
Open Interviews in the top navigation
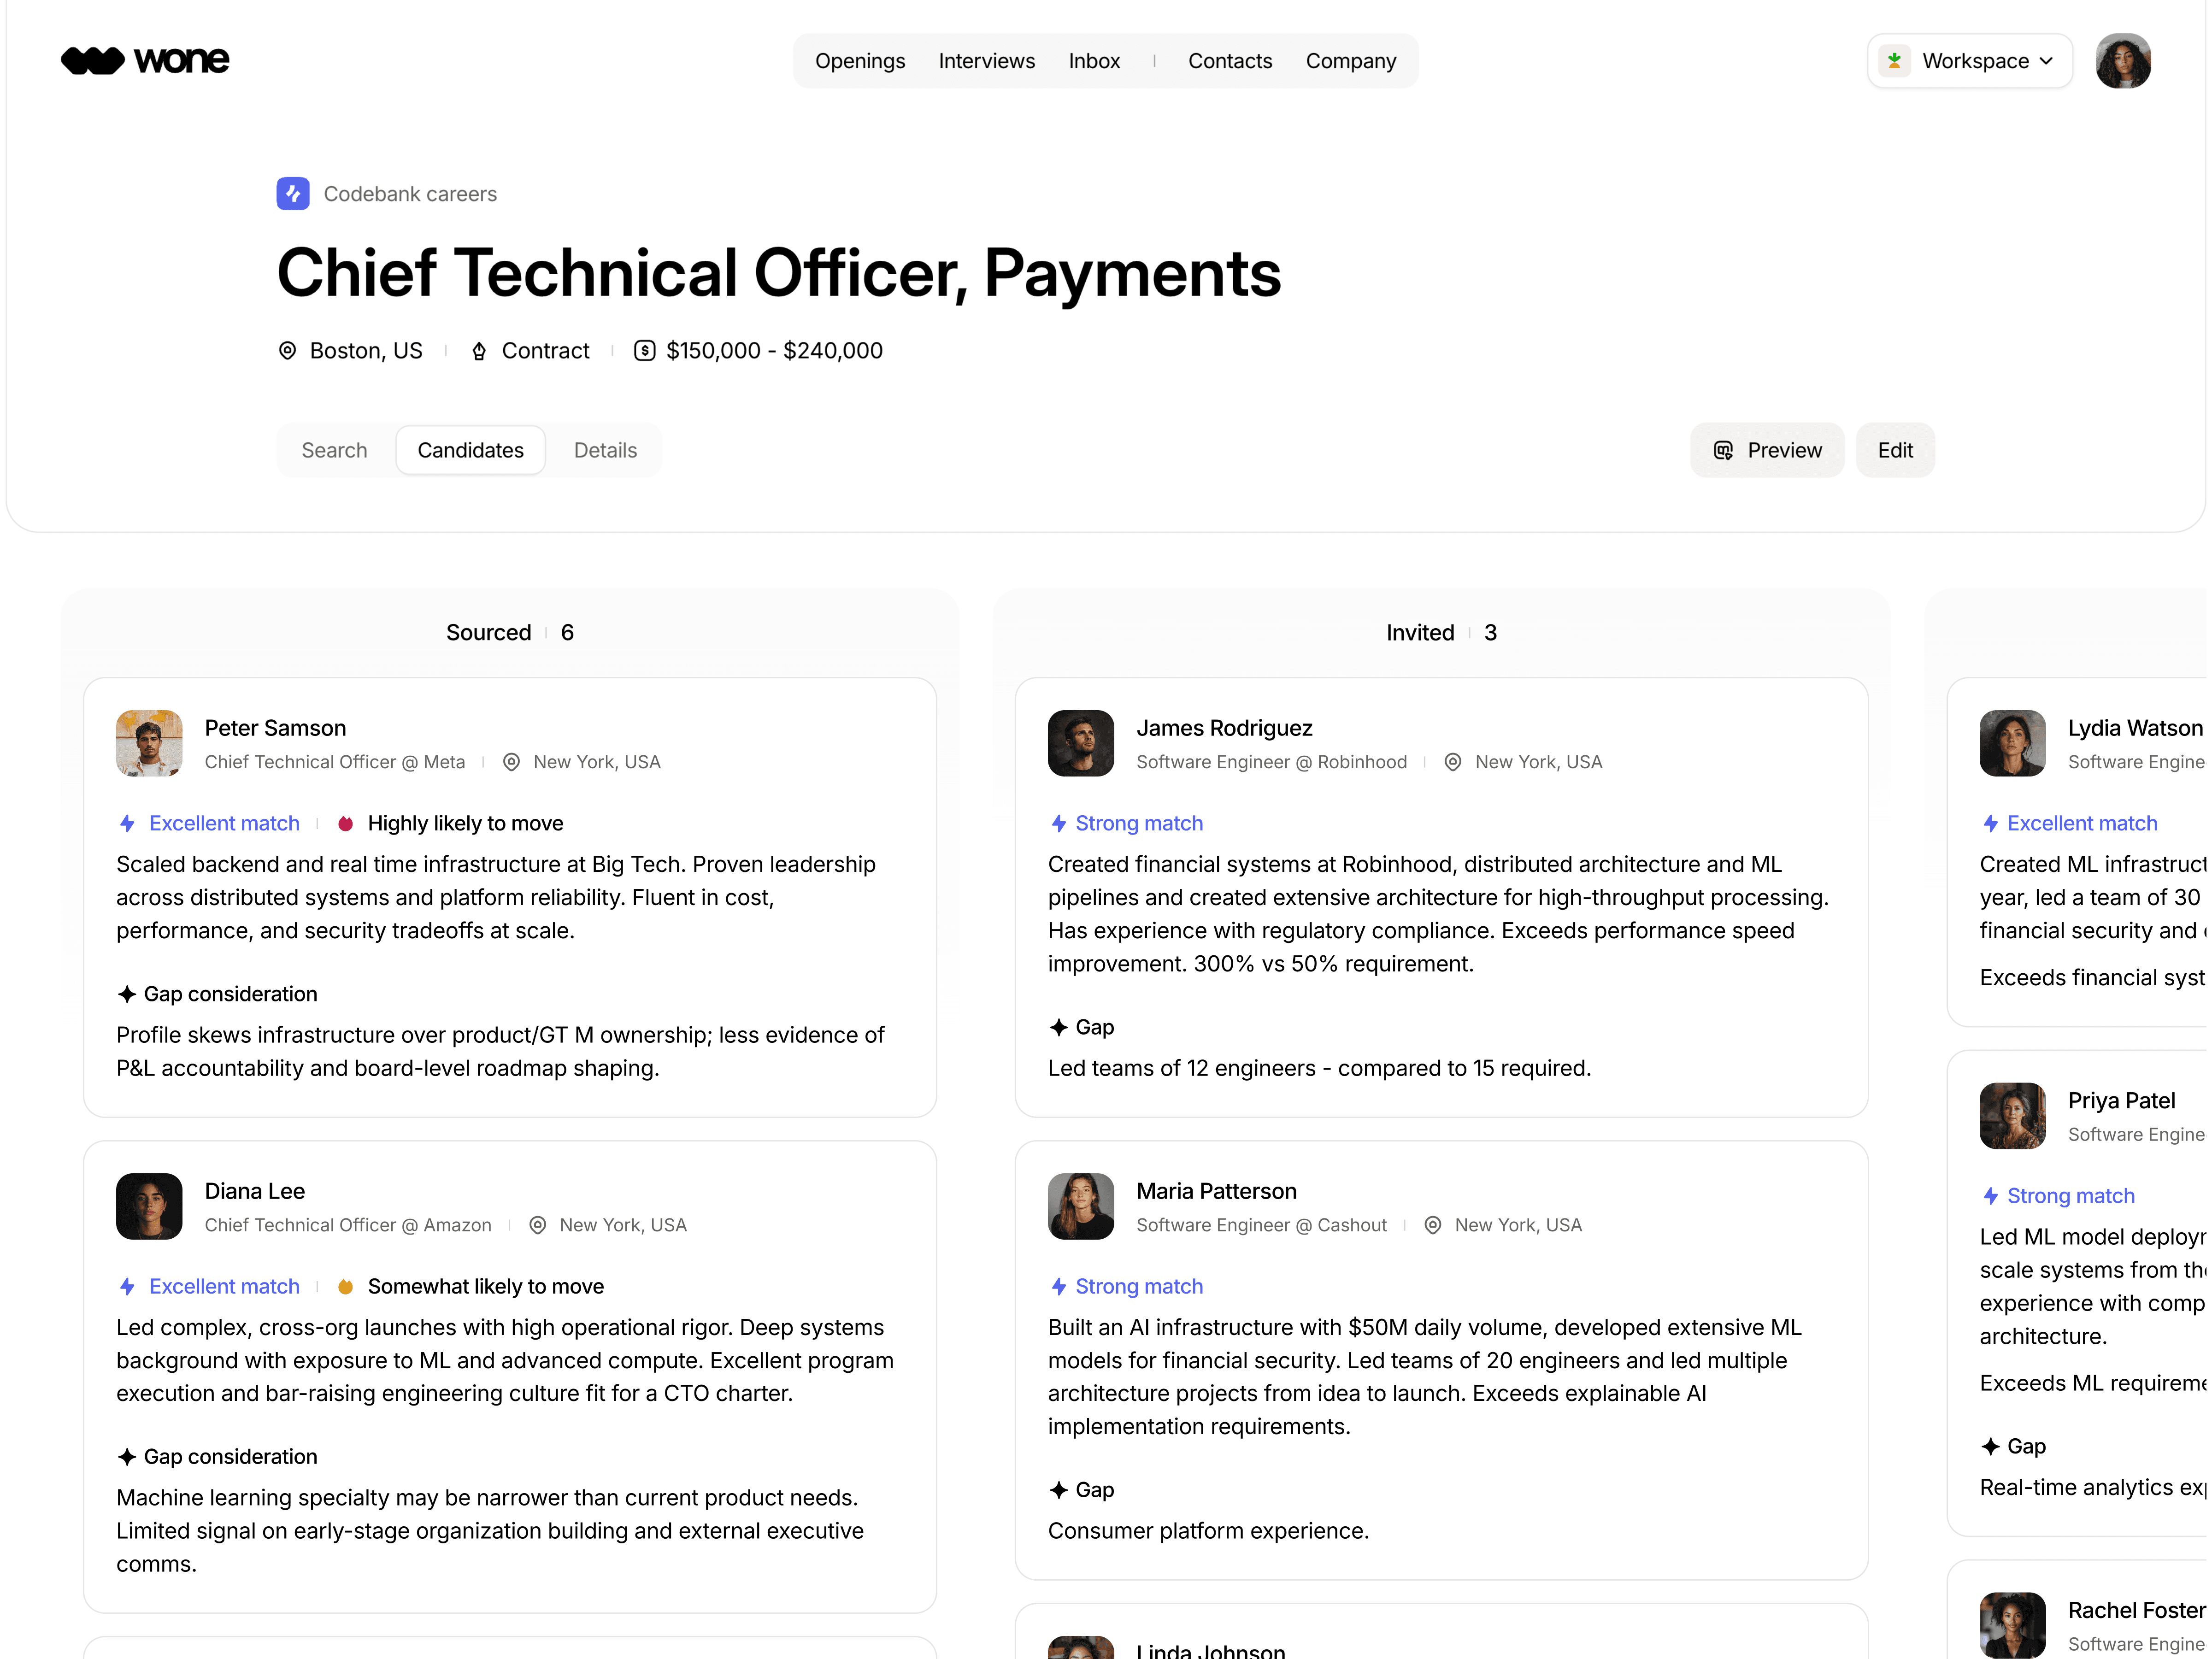(x=986, y=61)
